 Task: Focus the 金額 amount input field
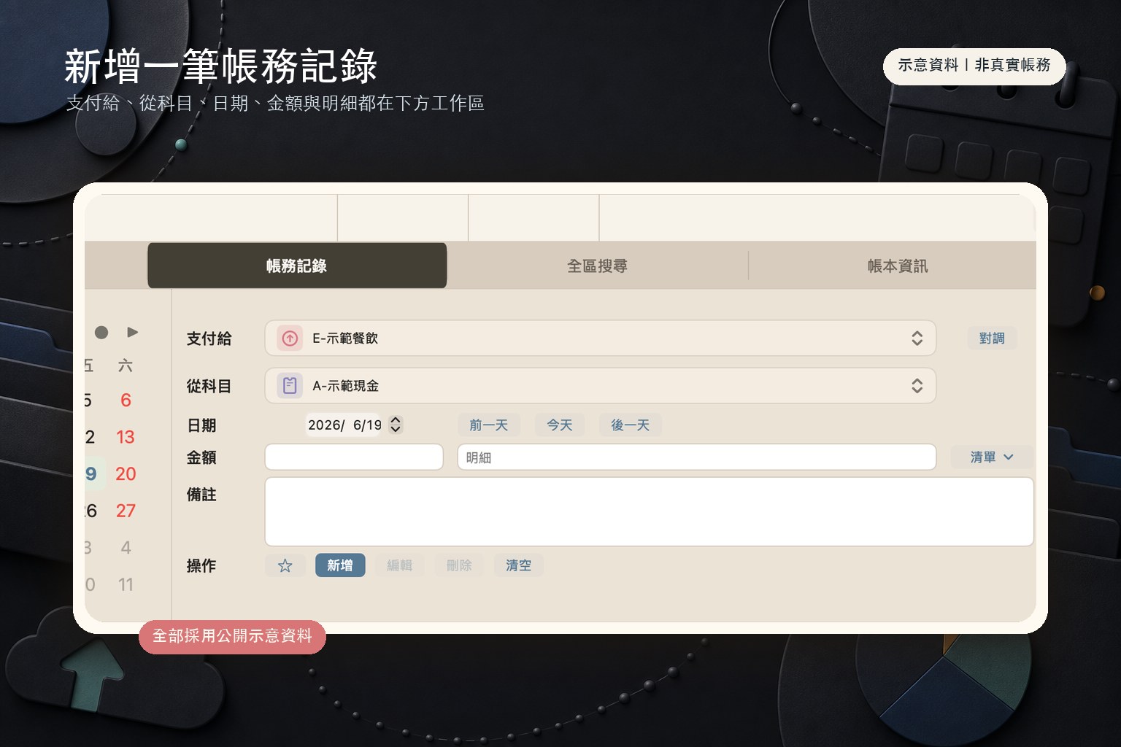tap(354, 457)
